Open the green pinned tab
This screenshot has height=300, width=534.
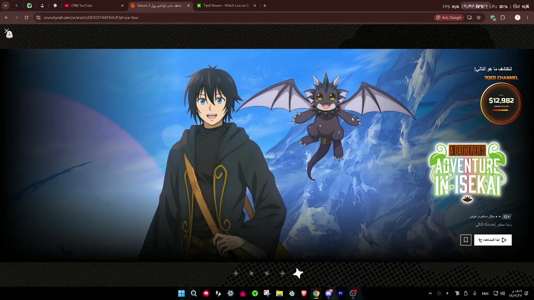(x=29, y=5)
